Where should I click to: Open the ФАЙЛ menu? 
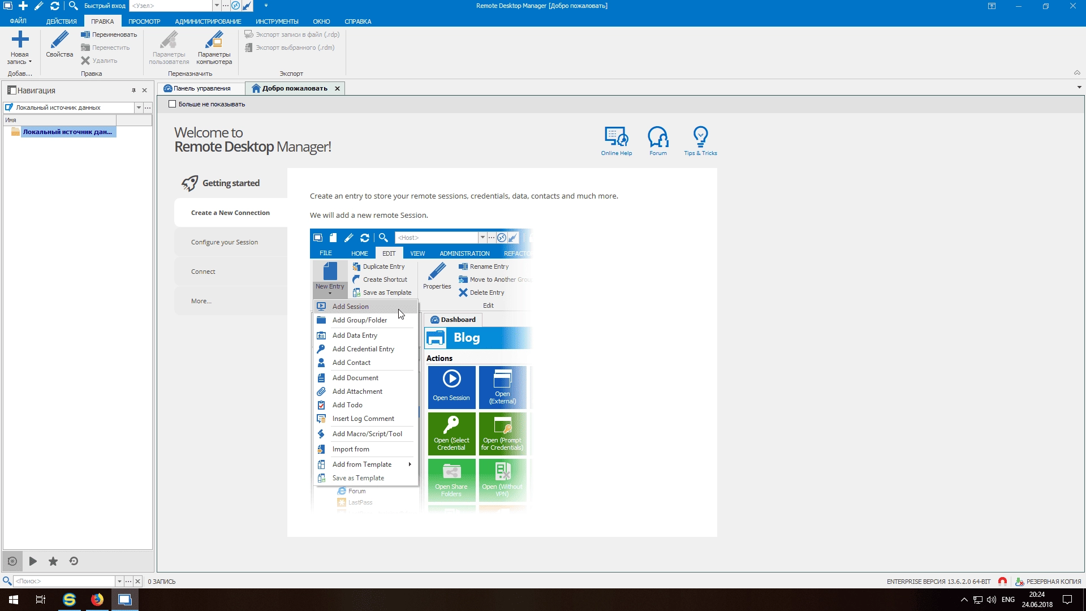[x=18, y=21]
